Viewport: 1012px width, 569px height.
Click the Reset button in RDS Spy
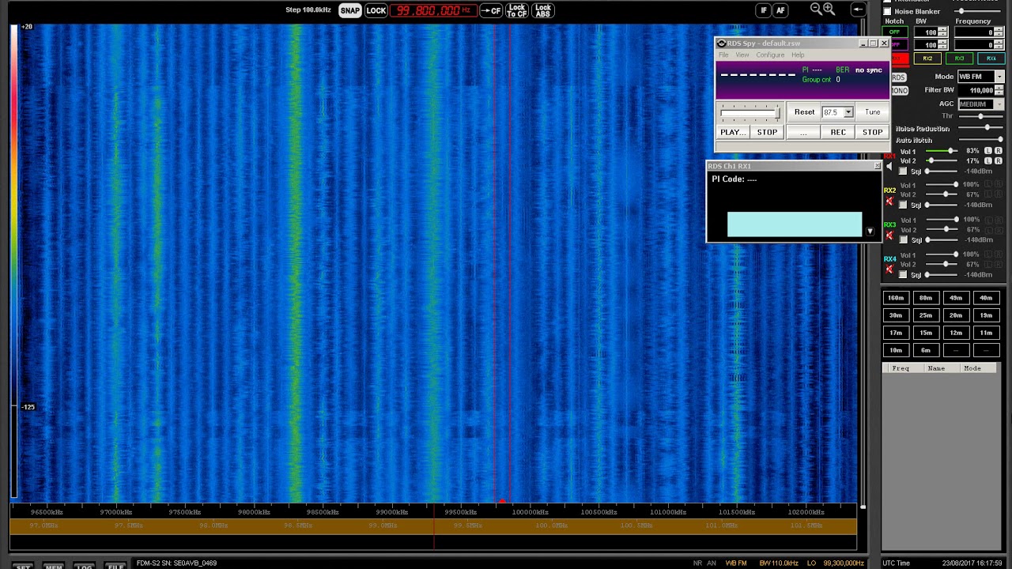(x=804, y=112)
